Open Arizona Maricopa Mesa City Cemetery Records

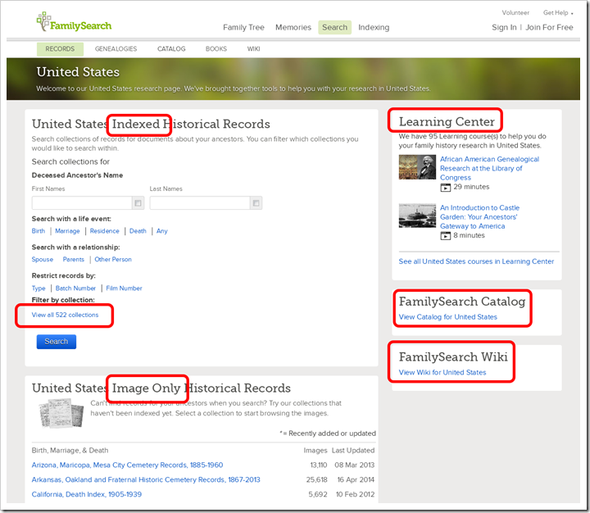click(x=127, y=465)
